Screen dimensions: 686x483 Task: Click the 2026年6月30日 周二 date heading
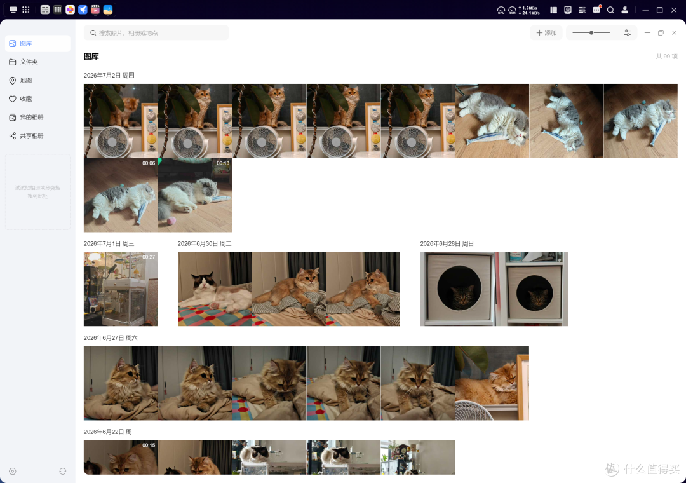click(205, 243)
